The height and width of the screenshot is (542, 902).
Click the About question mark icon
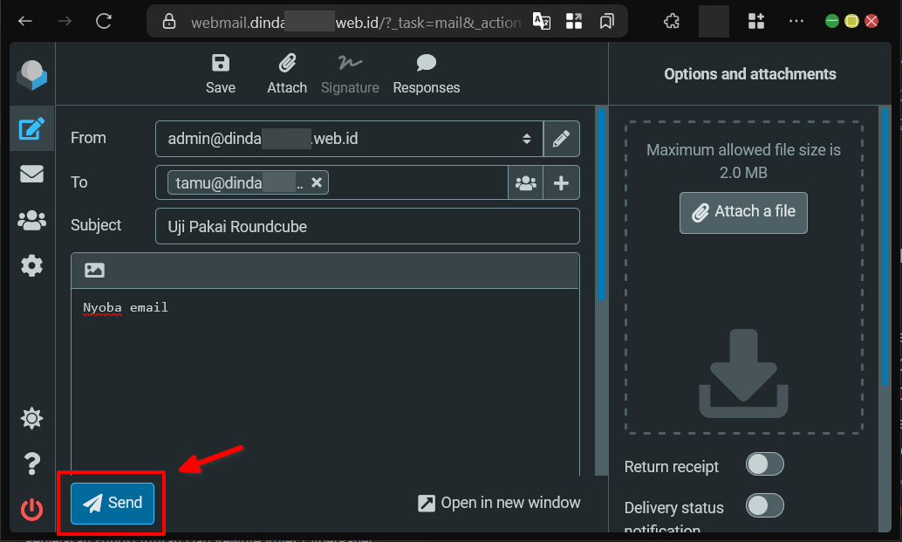tap(31, 463)
